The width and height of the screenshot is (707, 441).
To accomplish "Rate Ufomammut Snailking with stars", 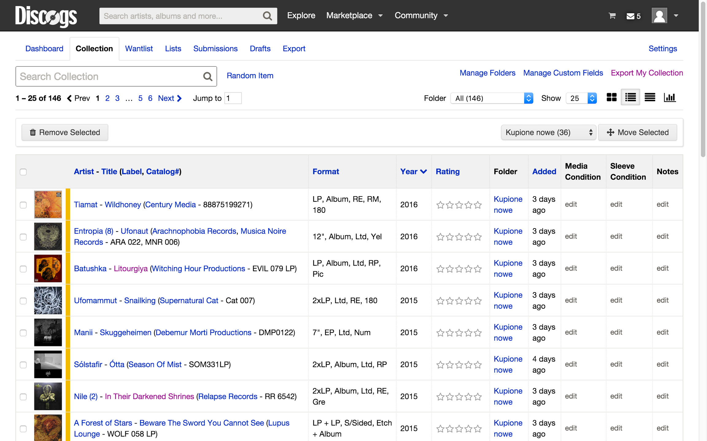I will tap(459, 301).
